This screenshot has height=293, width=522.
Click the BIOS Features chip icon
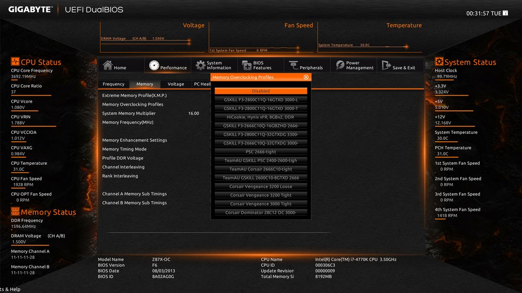[x=247, y=66]
